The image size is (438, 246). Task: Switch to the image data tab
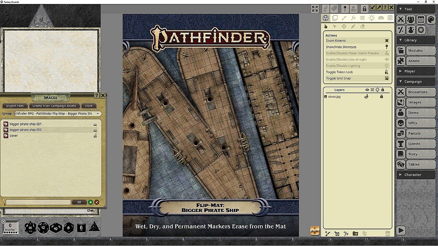[326, 18]
